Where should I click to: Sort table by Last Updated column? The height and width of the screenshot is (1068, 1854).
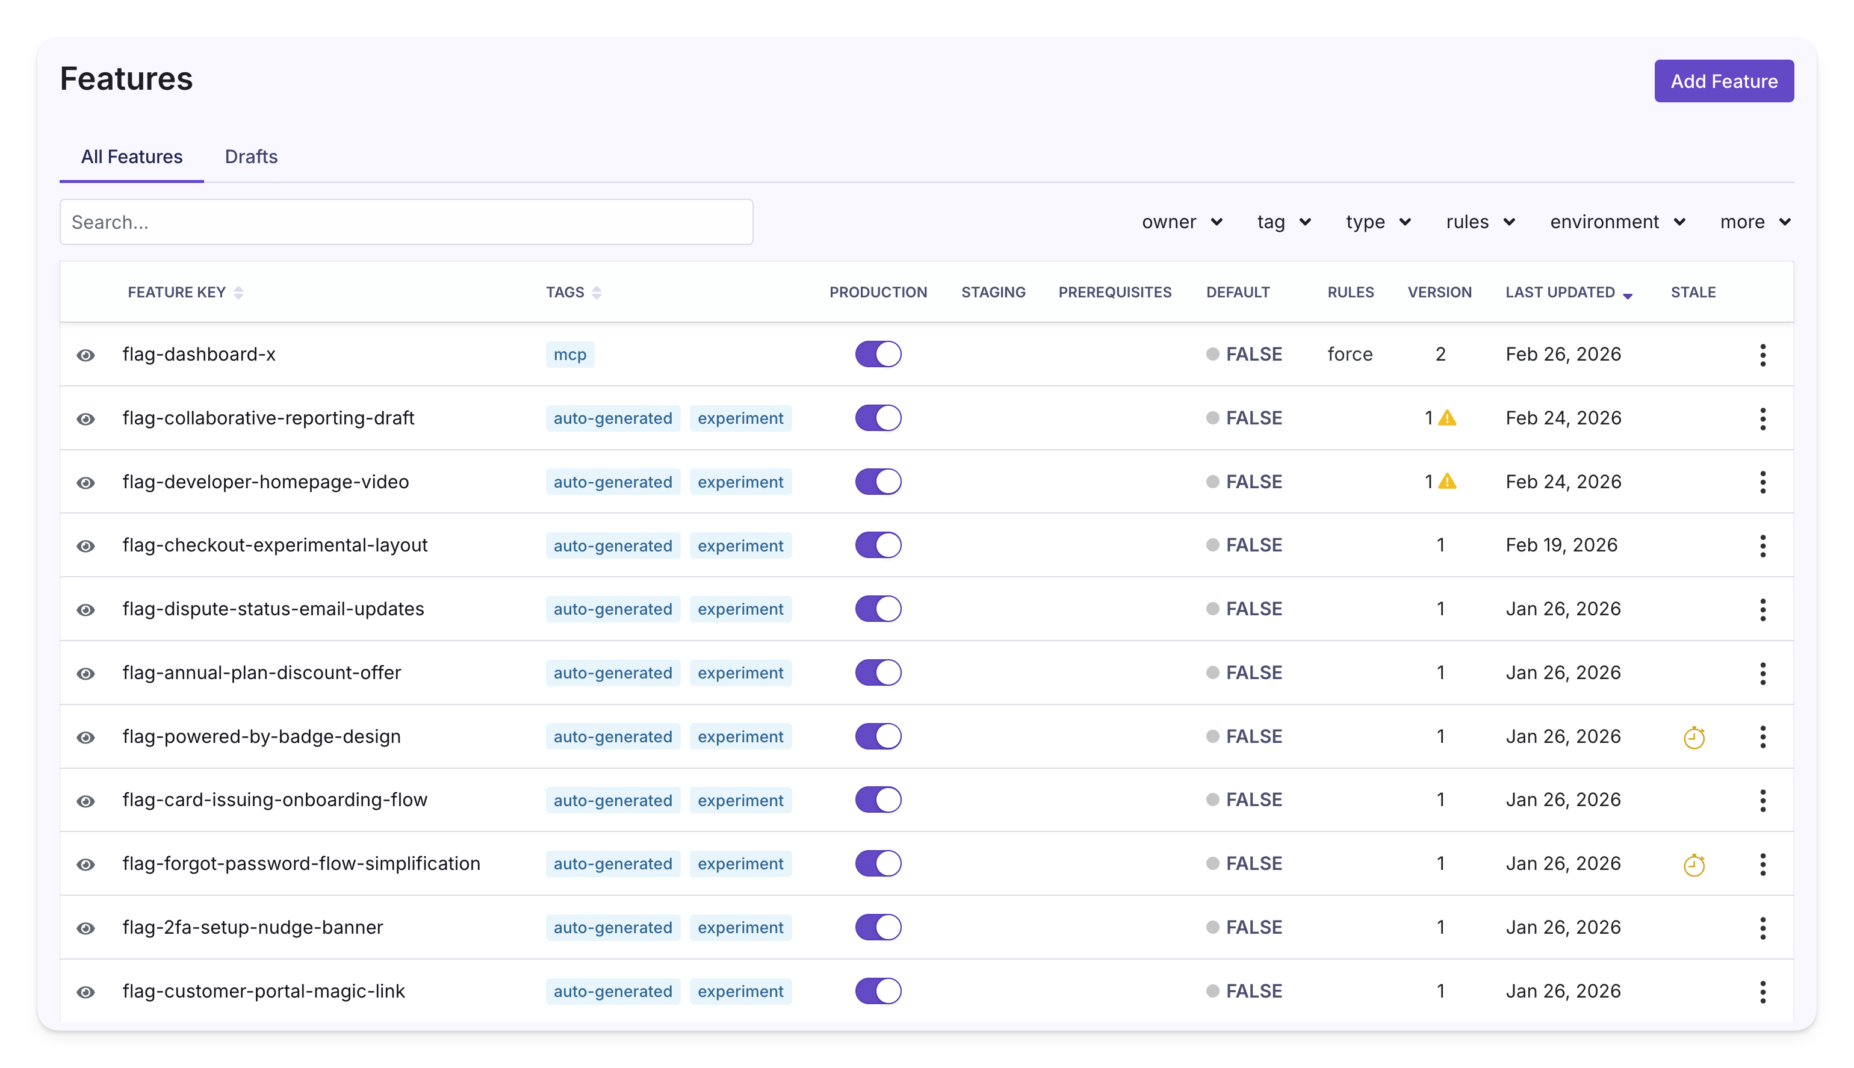tap(1569, 292)
